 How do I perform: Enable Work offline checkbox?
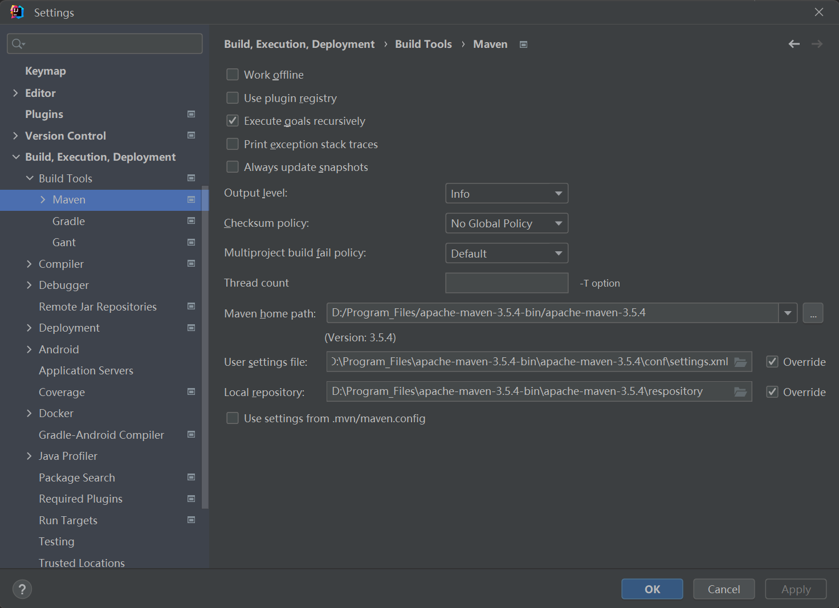tap(233, 75)
